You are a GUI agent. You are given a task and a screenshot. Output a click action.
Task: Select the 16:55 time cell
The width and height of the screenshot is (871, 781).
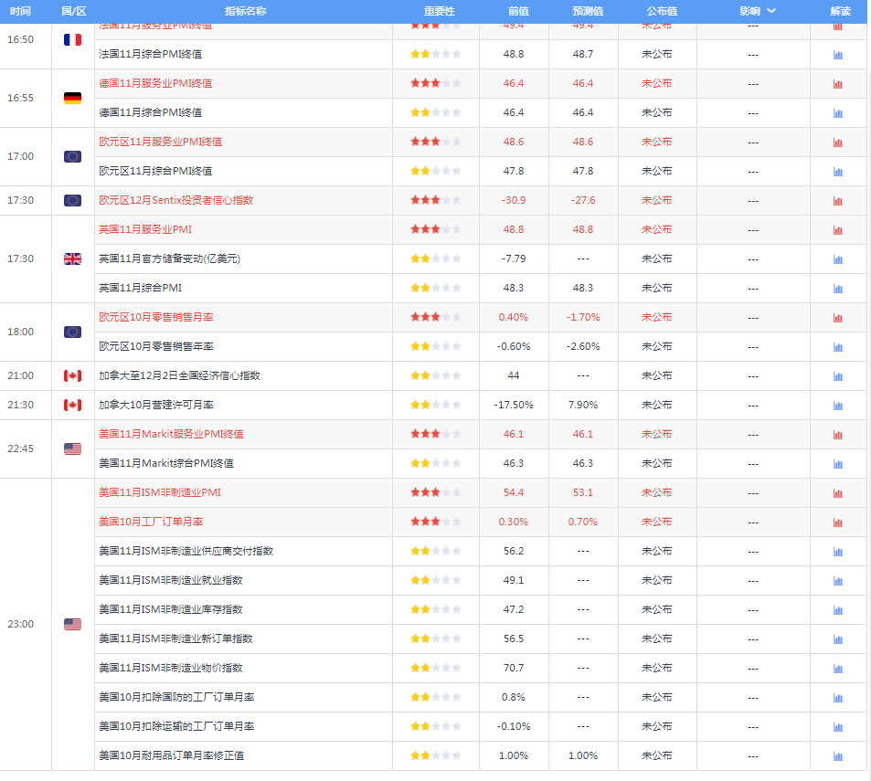click(20, 98)
